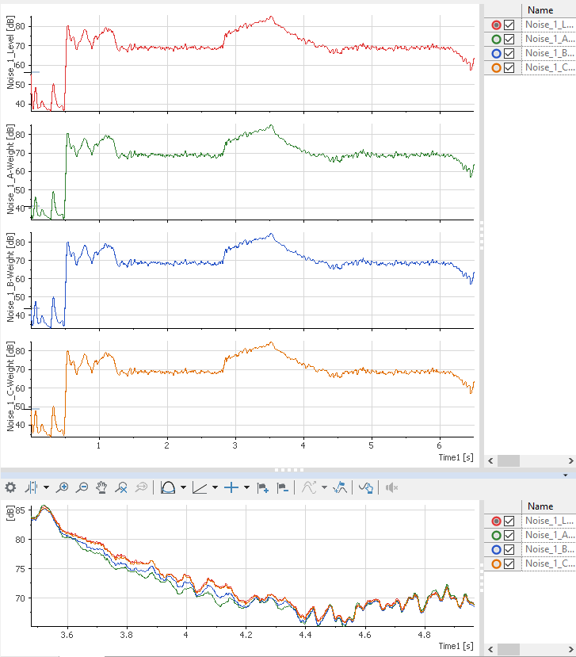Image resolution: width=576 pixels, height=657 pixels.
Task: Click the add flag marker icon
Action: click(263, 487)
